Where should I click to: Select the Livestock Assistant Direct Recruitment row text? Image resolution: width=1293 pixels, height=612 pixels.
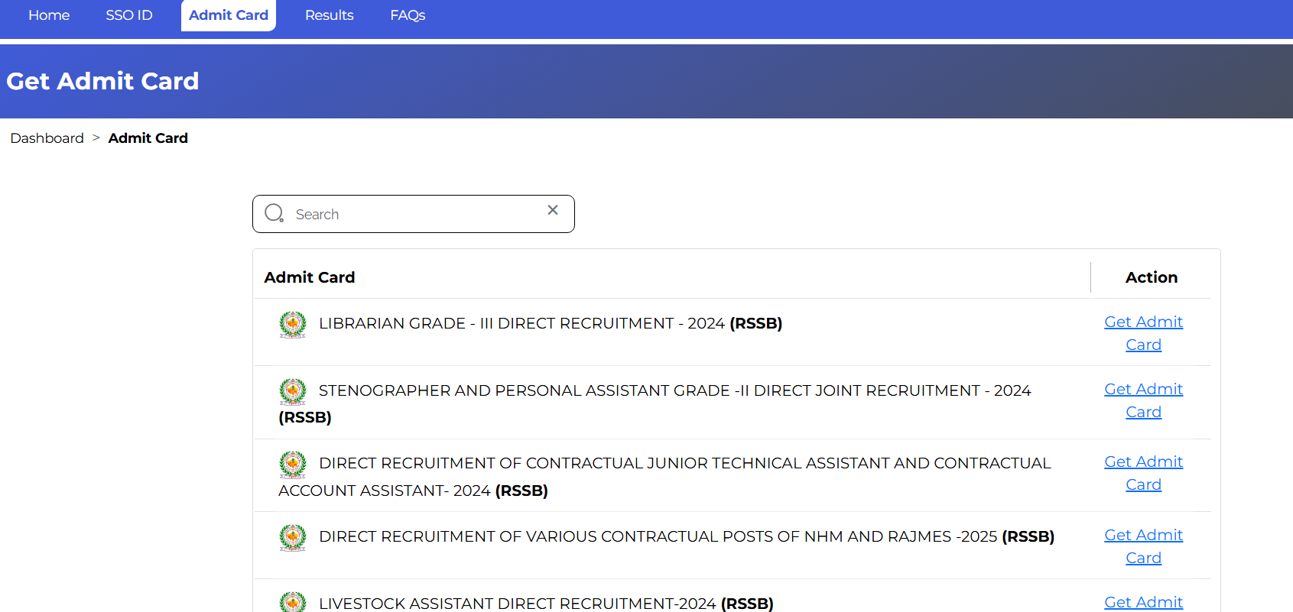(546, 604)
